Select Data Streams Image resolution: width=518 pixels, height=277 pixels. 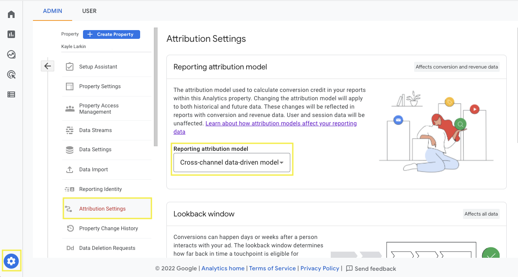pyautogui.click(x=96, y=130)
